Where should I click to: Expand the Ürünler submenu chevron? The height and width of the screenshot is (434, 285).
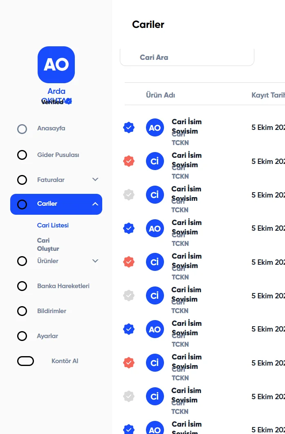click(95, 261)
